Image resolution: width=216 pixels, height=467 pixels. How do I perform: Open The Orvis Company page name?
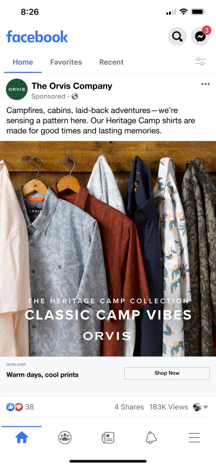(x=72, y=86)
